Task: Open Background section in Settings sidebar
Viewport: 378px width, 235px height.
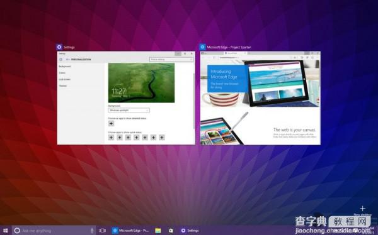Action: point(65,67)
